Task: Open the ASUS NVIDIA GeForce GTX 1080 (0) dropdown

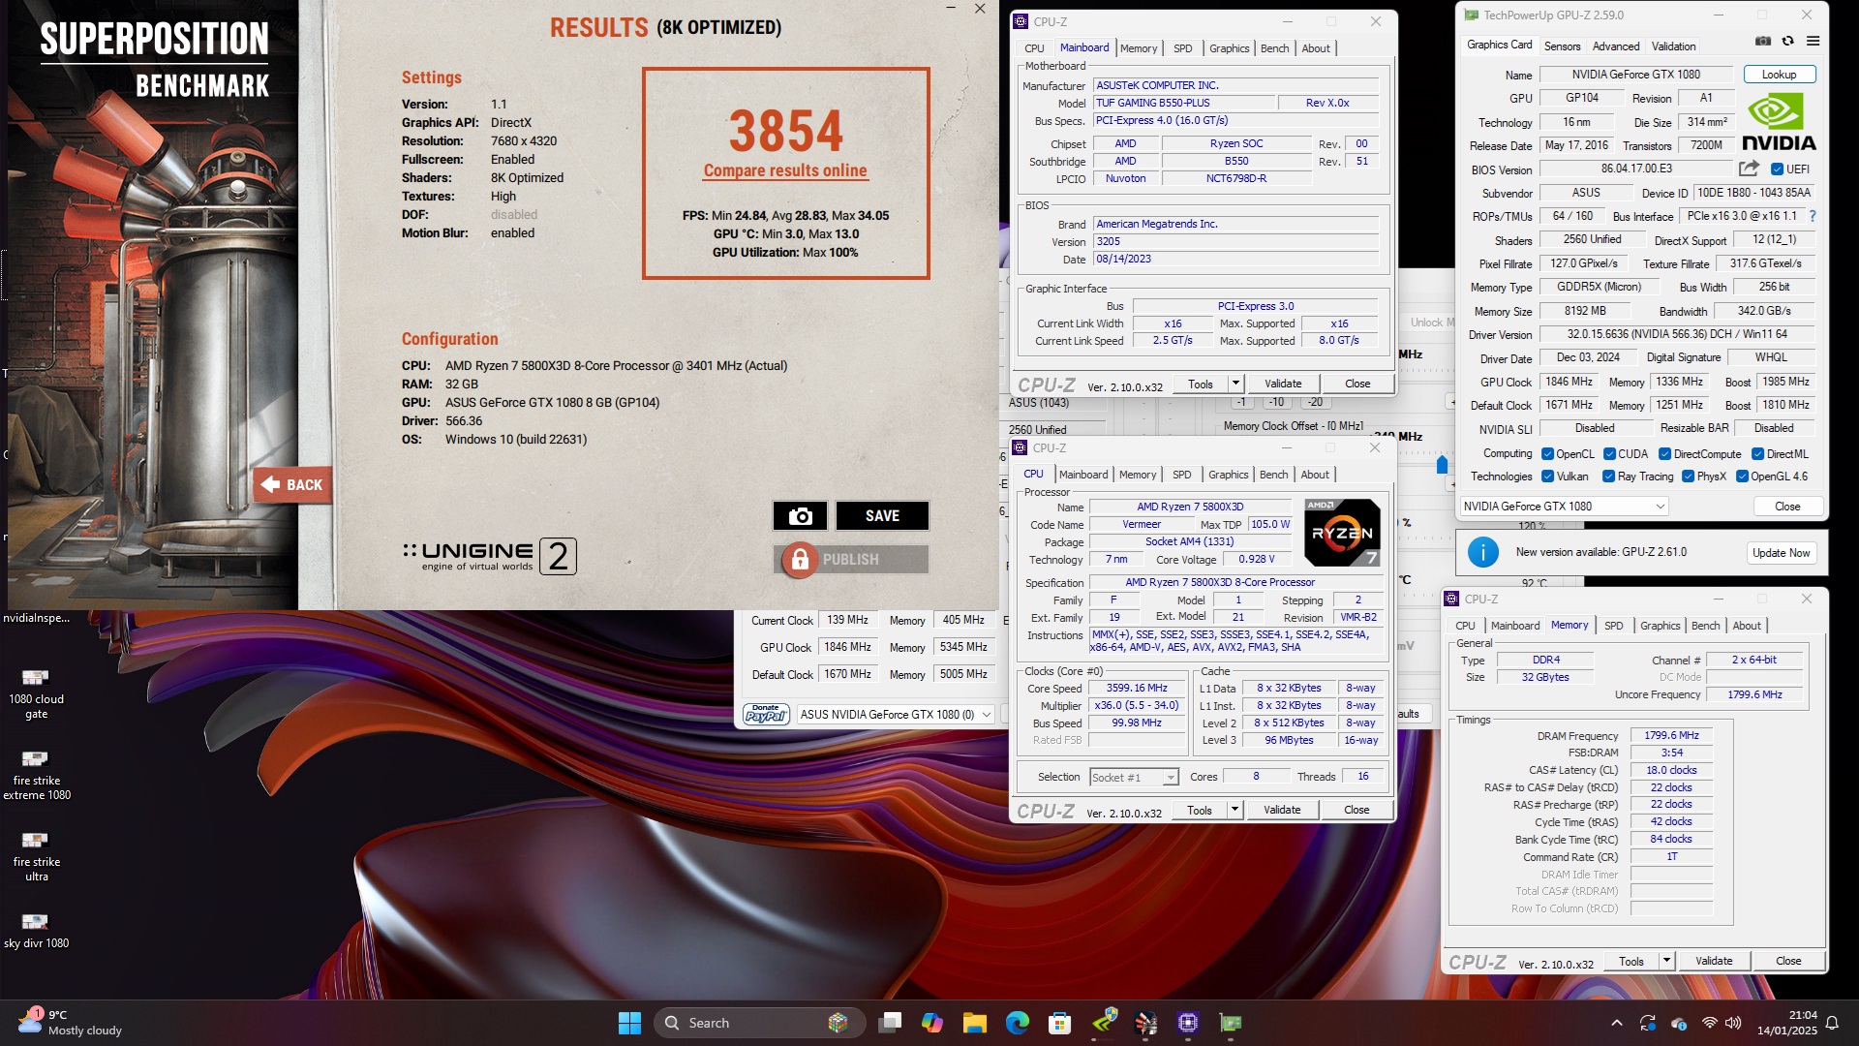Action: [895, 714]
